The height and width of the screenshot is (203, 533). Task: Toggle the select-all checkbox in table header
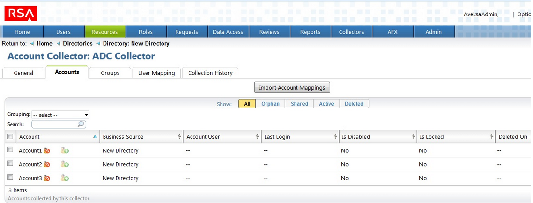[10, 137]
